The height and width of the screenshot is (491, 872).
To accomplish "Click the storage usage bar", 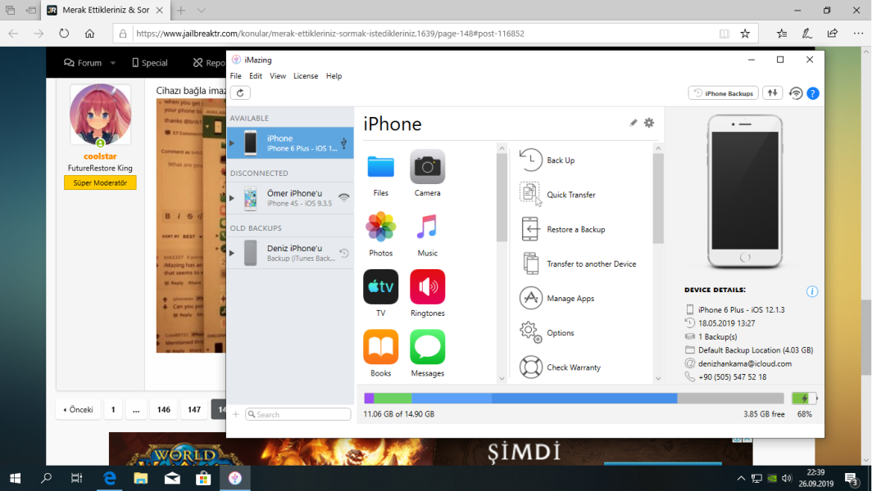I will (x=574, y=399).
